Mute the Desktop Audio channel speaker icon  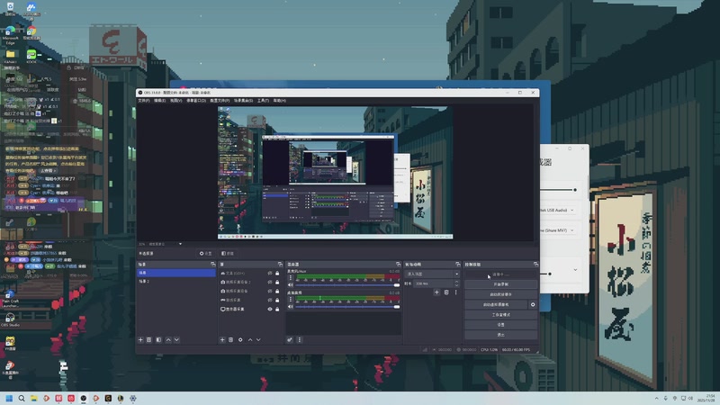pyautogui.click(x=290, y=307)
